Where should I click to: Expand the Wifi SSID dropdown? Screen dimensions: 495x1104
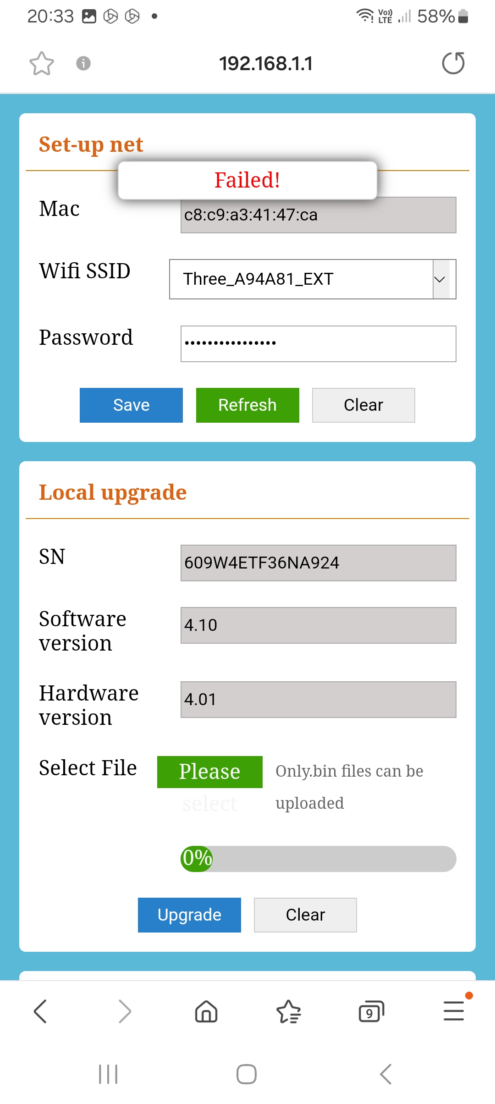(x=440, y=279)
